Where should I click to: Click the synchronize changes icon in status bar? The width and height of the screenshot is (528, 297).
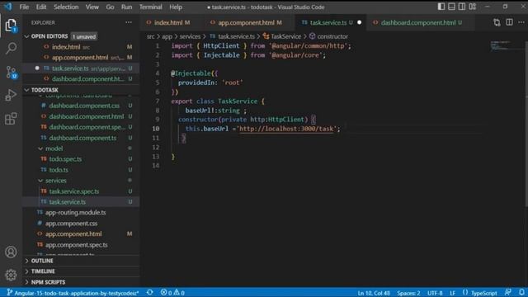click(x=150, y=292)
